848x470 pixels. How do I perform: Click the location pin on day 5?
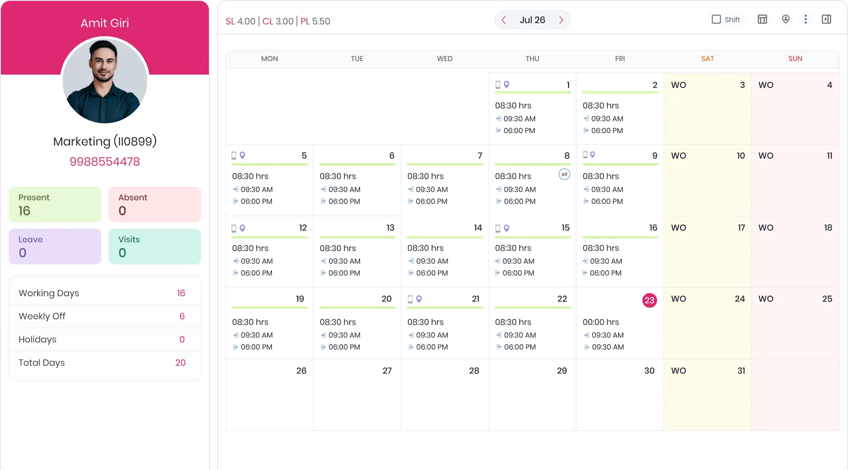(x=242, y=155)
